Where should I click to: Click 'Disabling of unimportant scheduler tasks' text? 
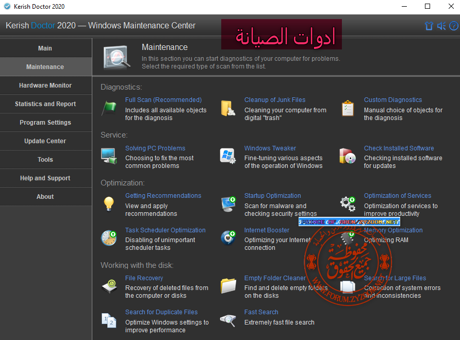[160, 244]
